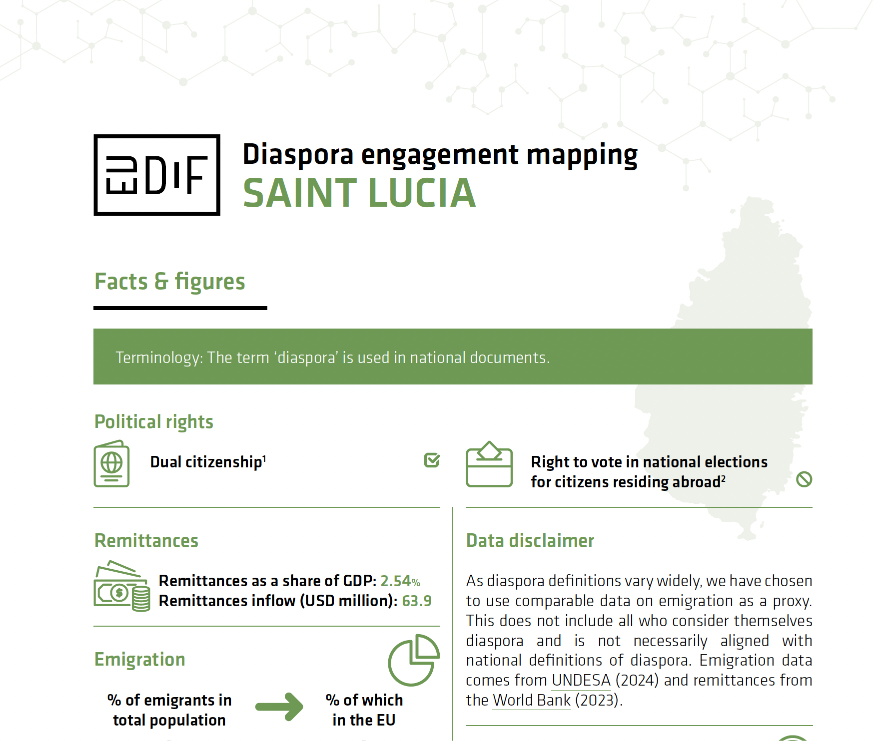Click the Data disclaimer heading
Image resolution: width=878 pixels, height=741 pixels.
click(530, 541)
